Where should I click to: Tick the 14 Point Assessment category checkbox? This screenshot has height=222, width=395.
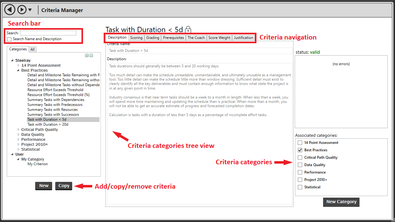[x=300, y=143]
